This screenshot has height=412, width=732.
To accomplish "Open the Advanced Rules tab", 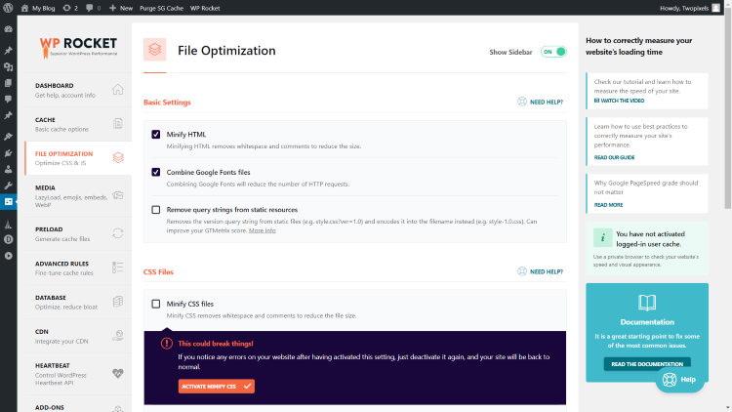I will [78, 268].
